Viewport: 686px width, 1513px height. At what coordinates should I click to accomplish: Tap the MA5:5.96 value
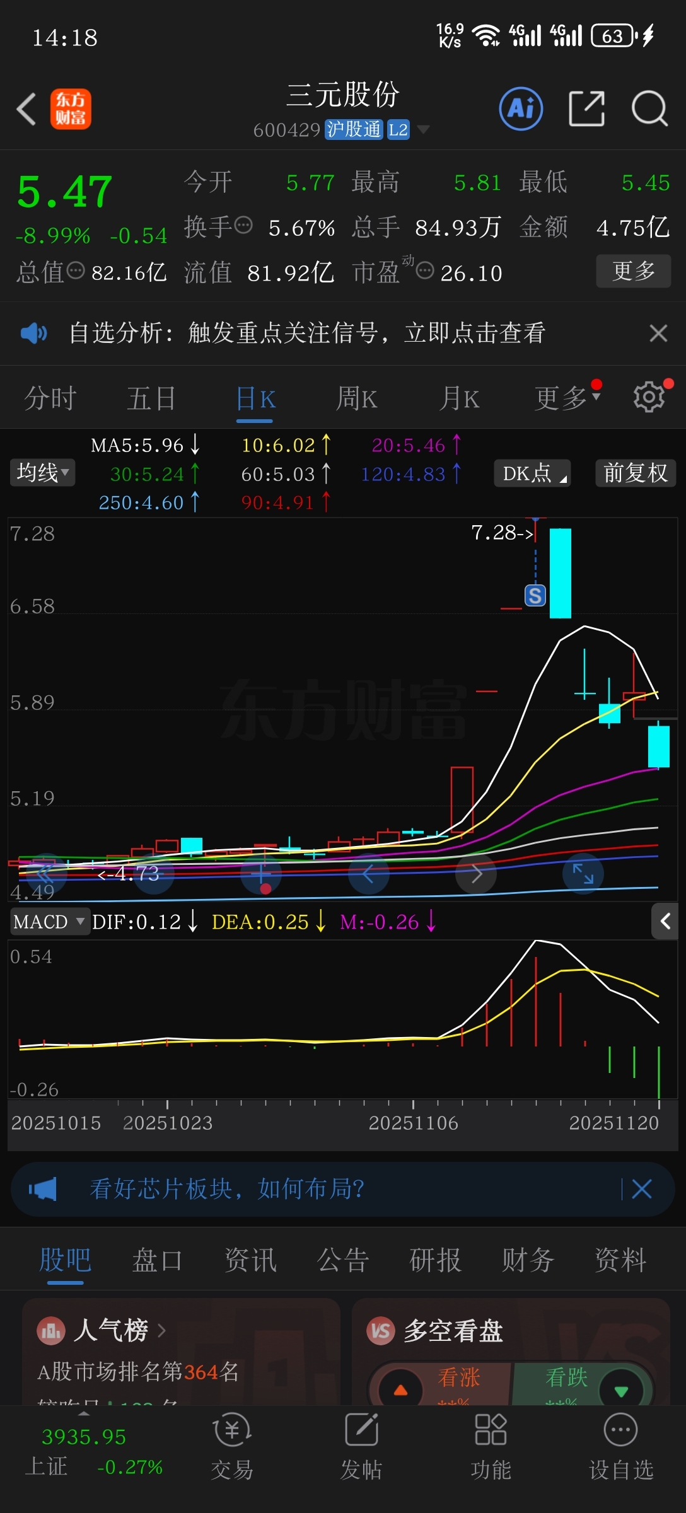tap(137, 445)
